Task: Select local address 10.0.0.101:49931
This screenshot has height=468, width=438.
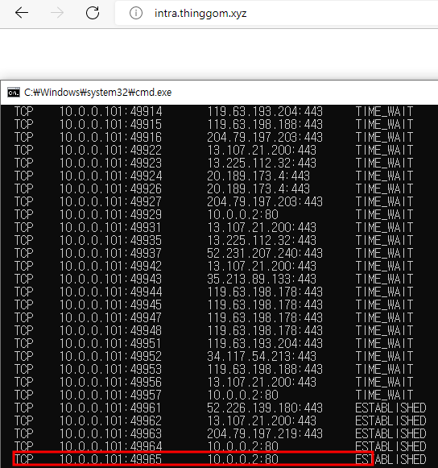Action: pyautogui.click(x=110, y=227)
